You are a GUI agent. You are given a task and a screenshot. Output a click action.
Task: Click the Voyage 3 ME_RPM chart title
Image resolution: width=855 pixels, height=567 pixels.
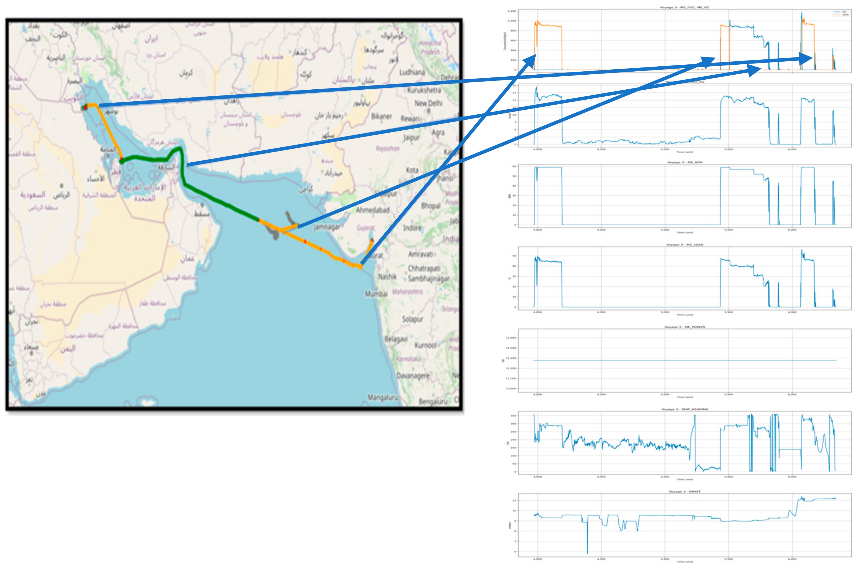[684, 162]
